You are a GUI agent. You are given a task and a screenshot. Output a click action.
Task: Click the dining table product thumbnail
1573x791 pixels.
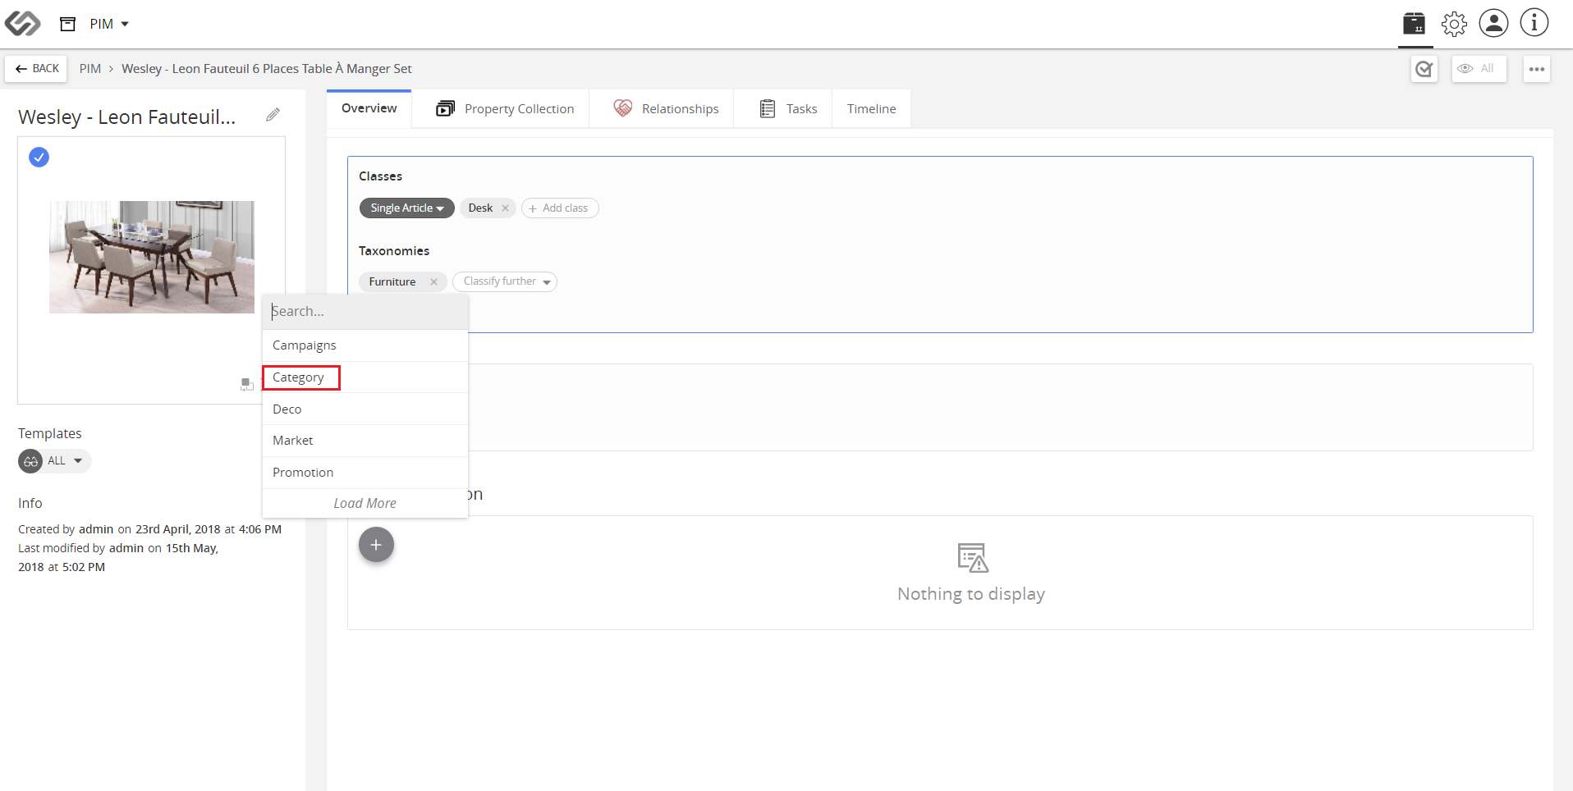point(152,257)
